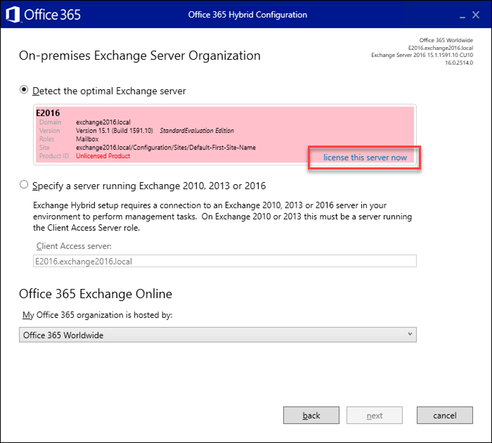Click the cancel button
The height and width of the screenshot is (443, 492).
[445, 416]
